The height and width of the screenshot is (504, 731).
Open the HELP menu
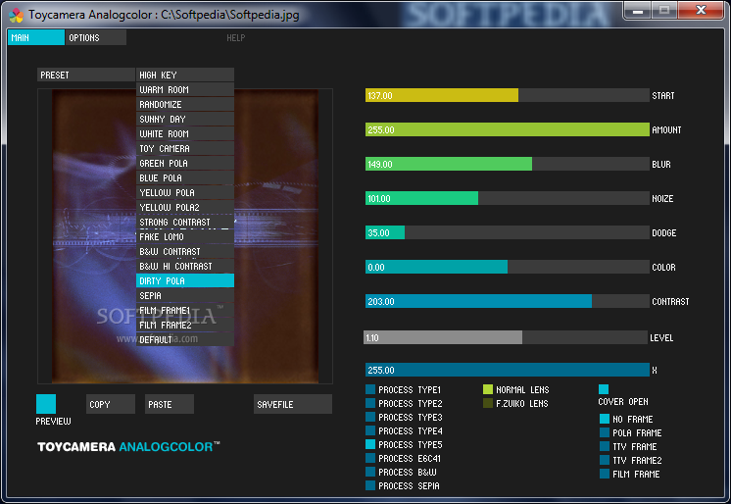235,38
